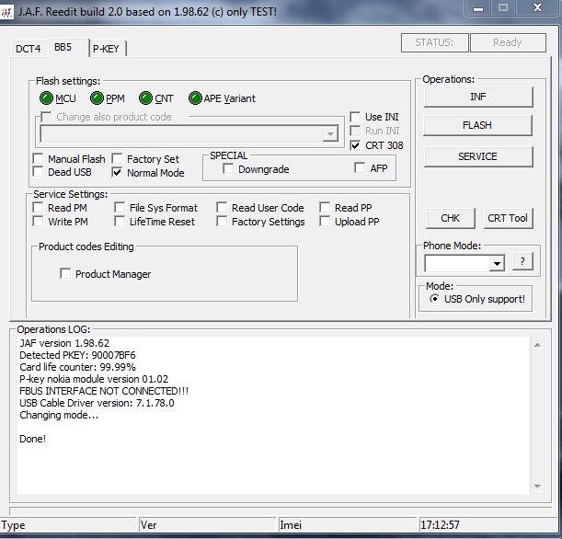Enable the Use INI checkbox
The width and height of the screenshot is (562, 539).
pos(355,117)
